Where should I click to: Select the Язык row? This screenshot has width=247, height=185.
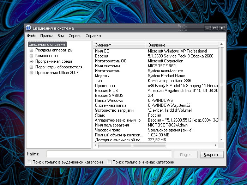click(156, 115)
